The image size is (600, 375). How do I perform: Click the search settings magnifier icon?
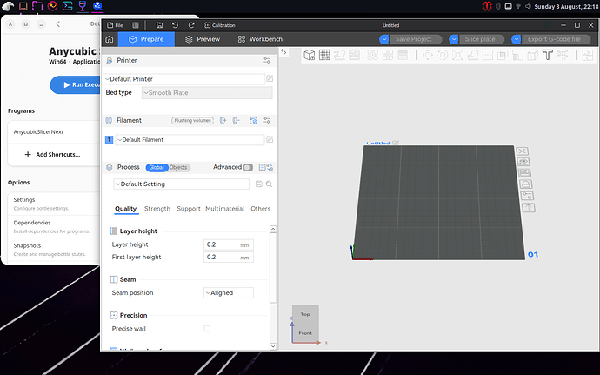click(x=269, y=184)
